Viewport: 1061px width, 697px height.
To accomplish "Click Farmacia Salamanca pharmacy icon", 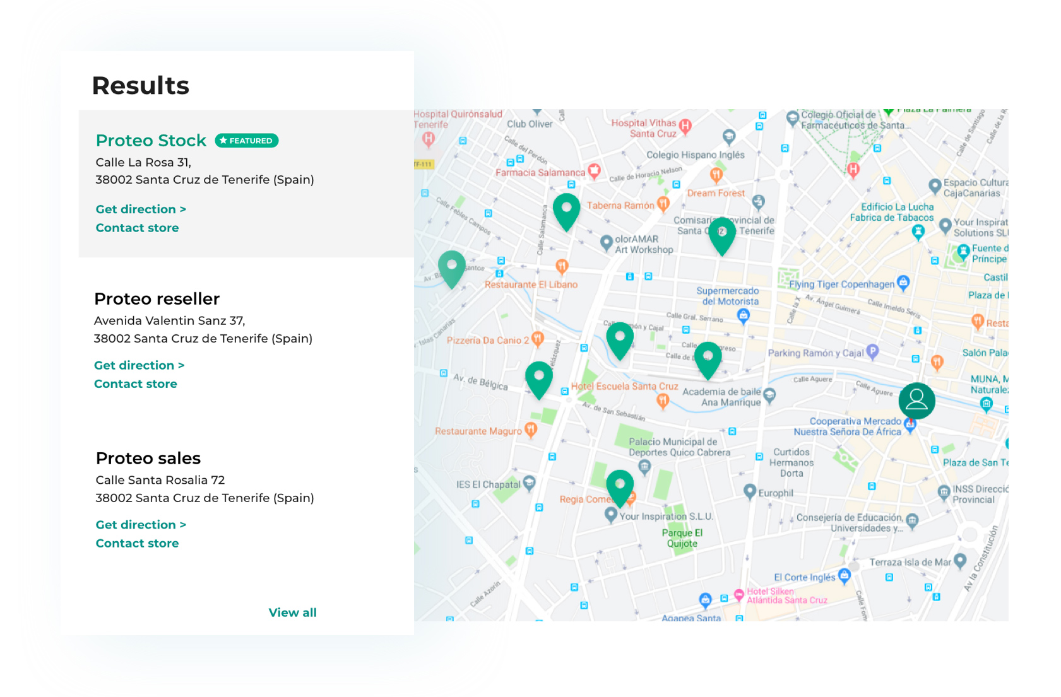I will [594, 171].
